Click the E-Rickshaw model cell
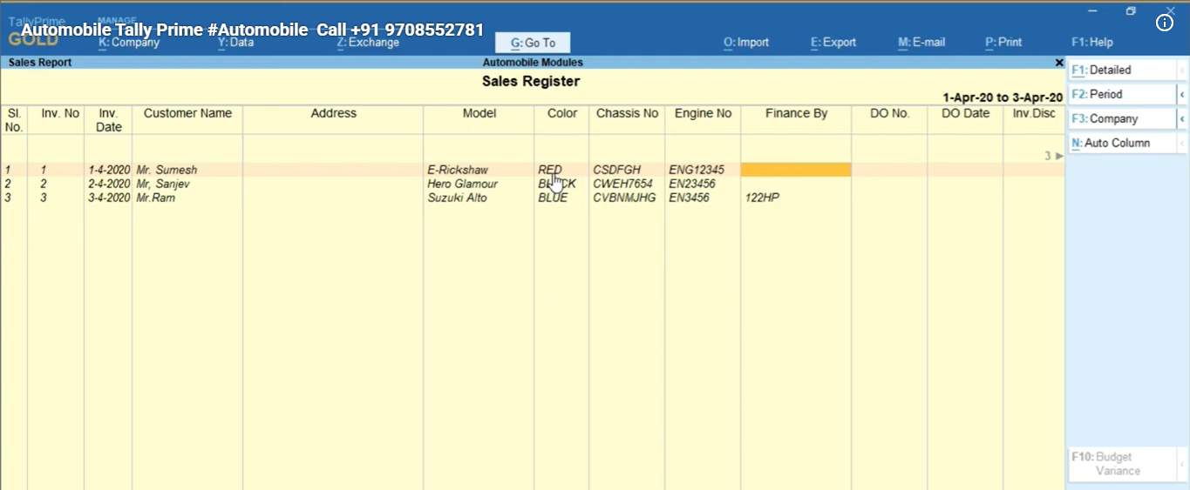1190x490 pixels. coord(458,171)
